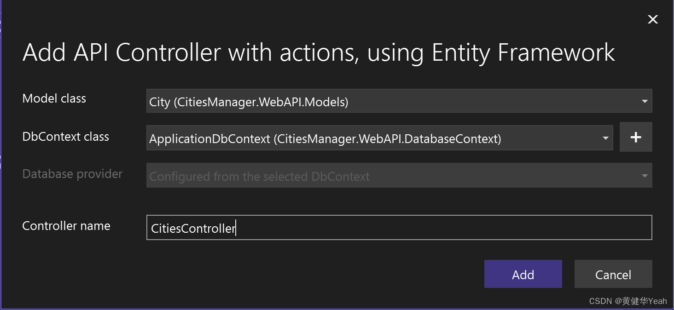Click the dropdown arrow on the Model class field
Screen dimensions: 674x310
(x=645, y=101)
